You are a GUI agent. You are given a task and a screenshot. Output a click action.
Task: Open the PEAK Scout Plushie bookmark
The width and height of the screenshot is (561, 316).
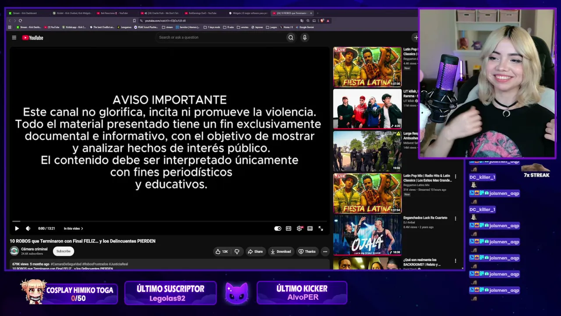tap(146, 27)
